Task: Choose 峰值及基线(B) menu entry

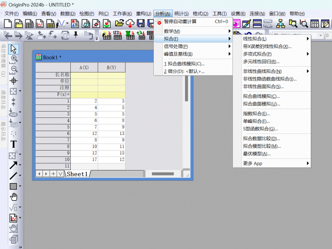Action: pyautogui.click(x=193, y=54)
